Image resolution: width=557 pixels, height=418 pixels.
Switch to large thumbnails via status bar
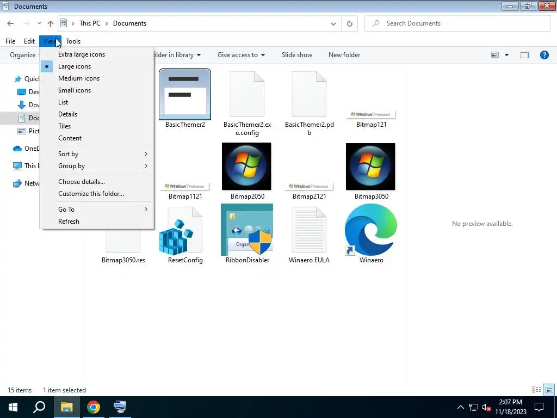coord(549,390)
